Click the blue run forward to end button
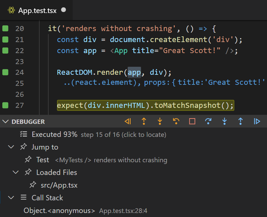This screenshot has width=267, height=217. click(x=257, y=121)
